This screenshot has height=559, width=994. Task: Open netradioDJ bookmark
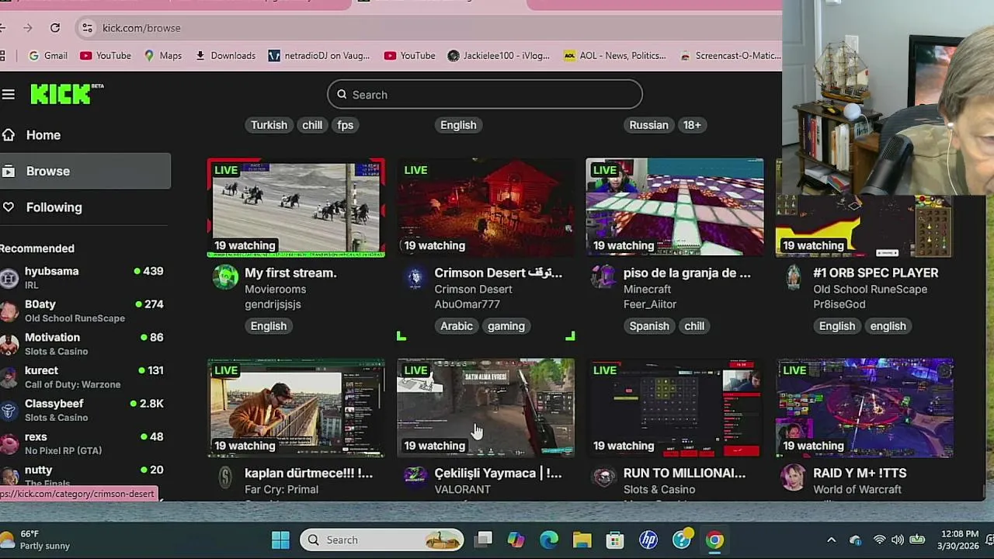319,56
